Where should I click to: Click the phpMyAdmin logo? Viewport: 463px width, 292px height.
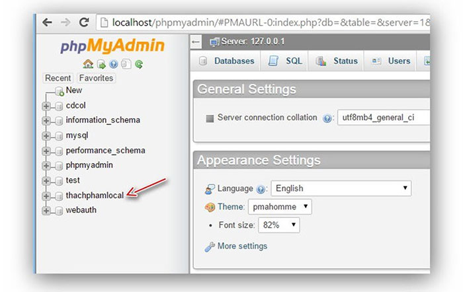click(112, 46)
